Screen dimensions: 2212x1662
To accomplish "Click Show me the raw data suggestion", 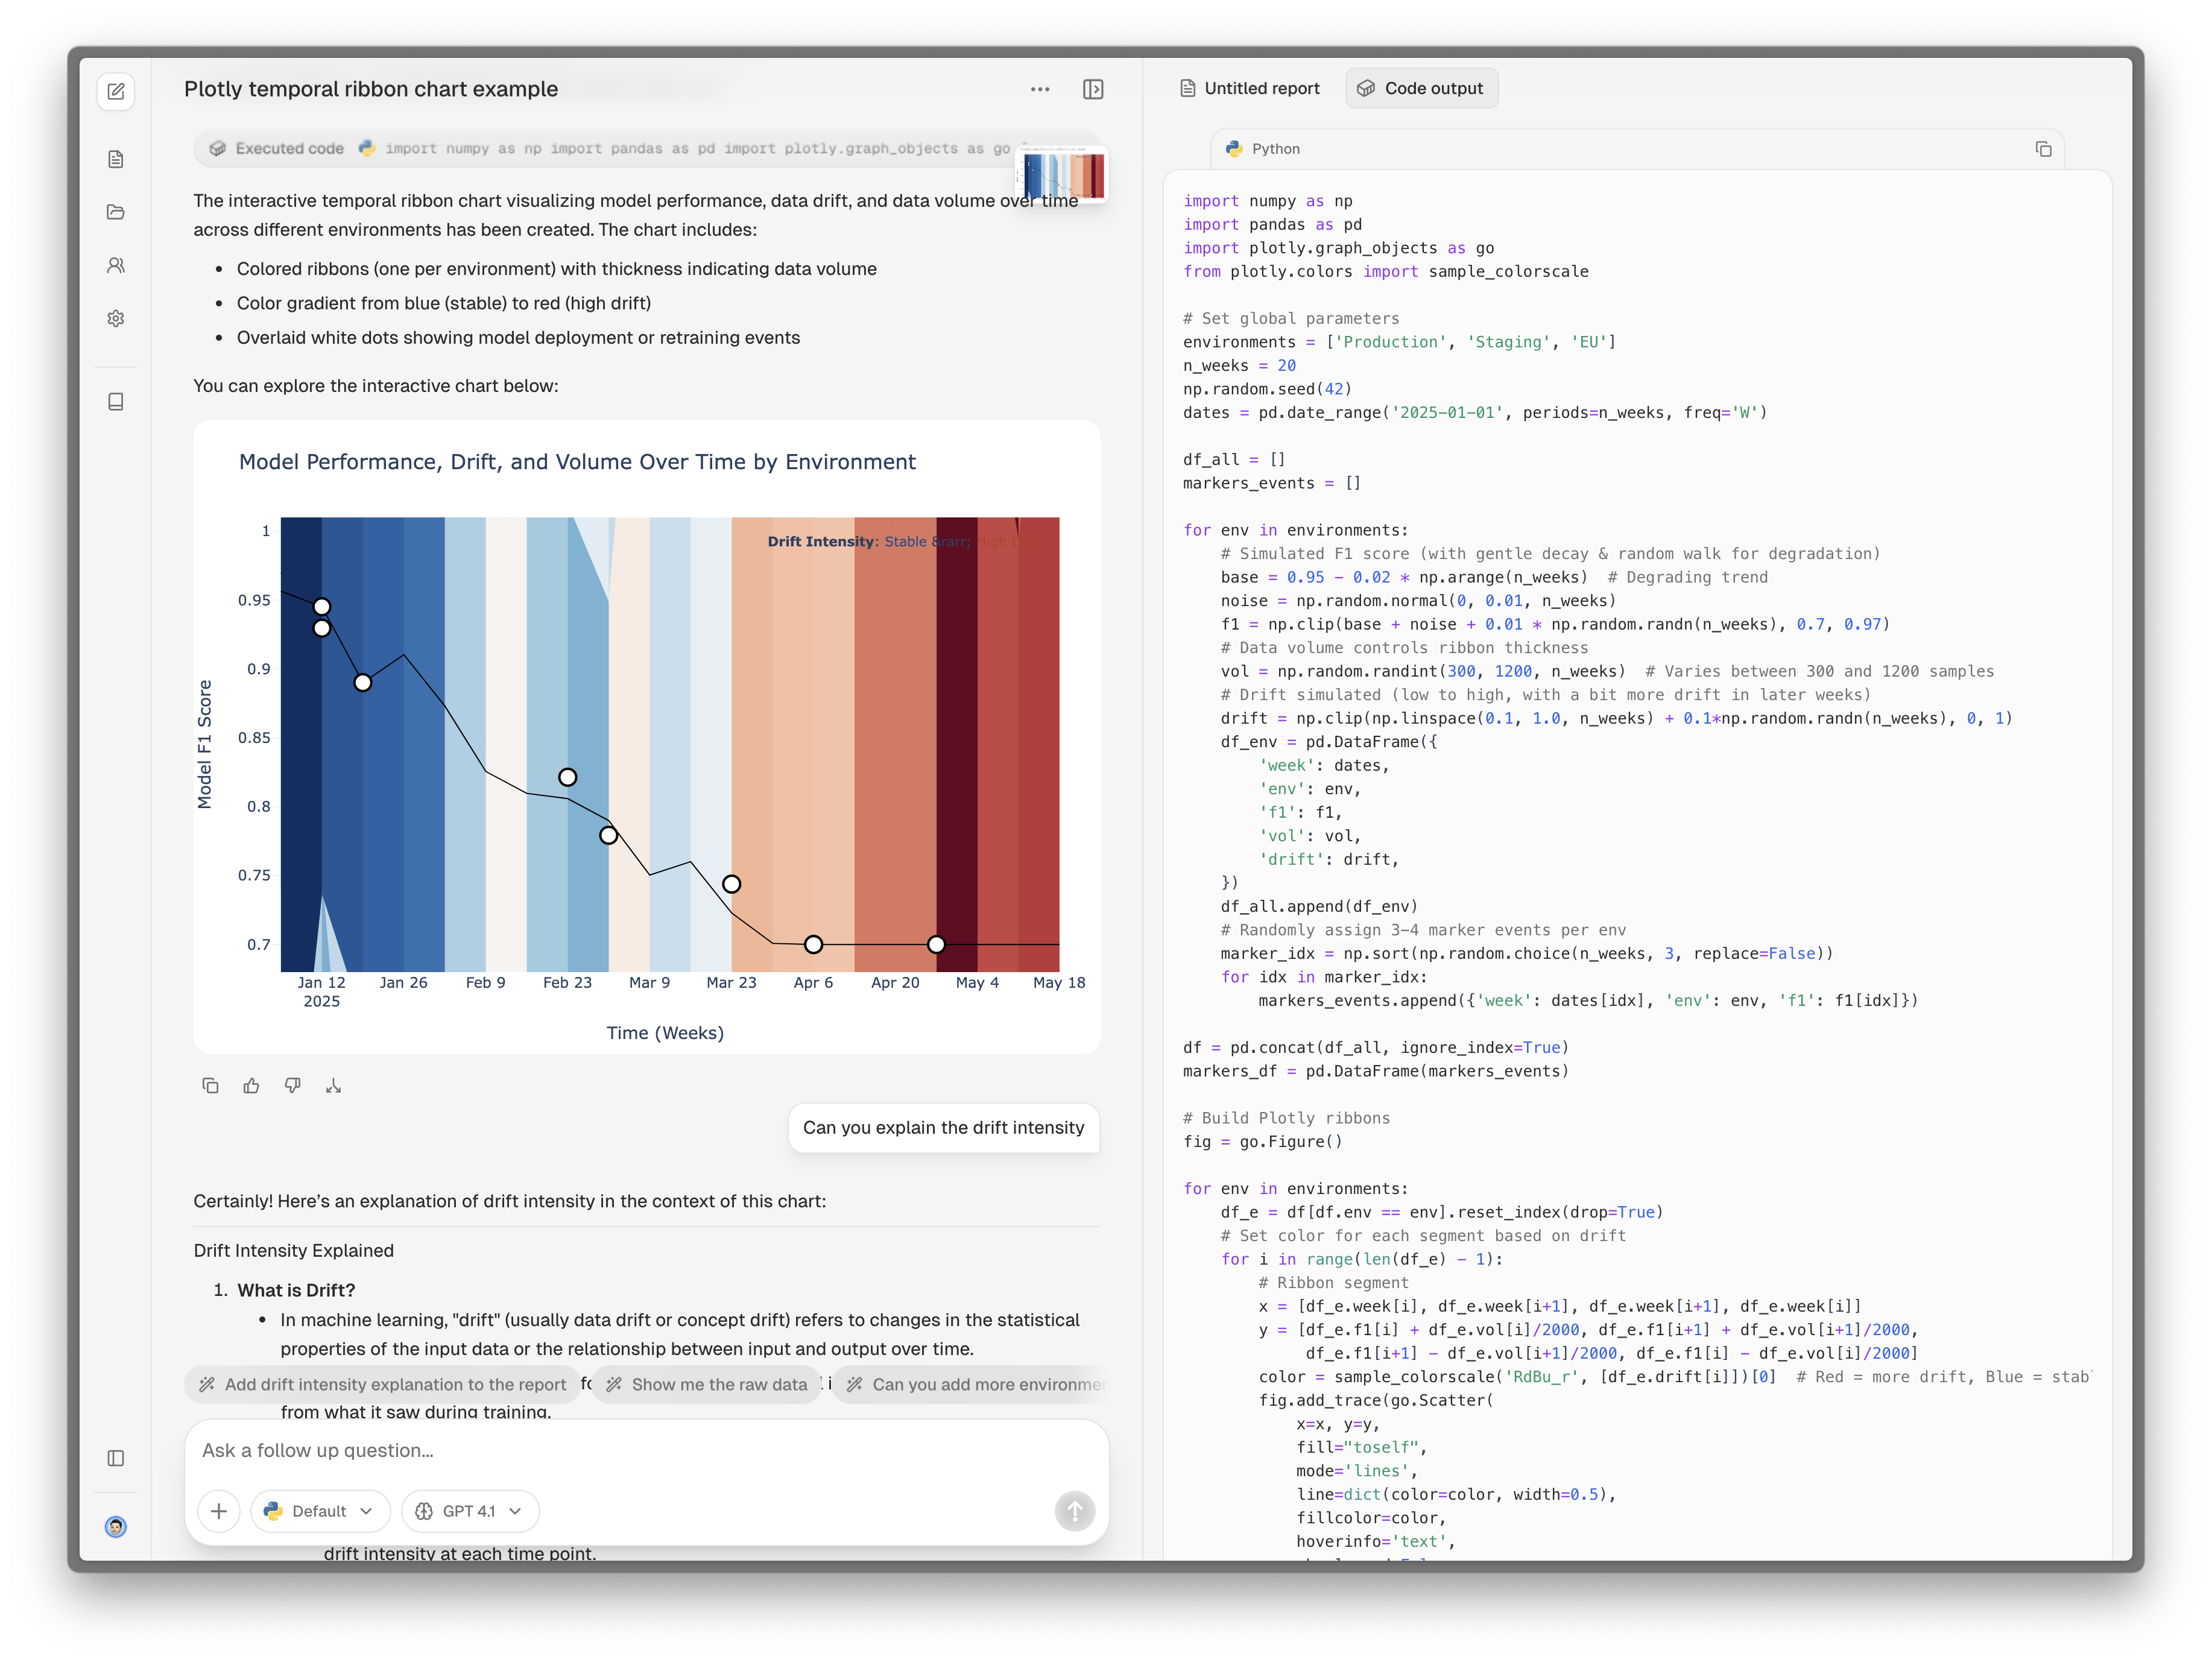I will 706,1384.
